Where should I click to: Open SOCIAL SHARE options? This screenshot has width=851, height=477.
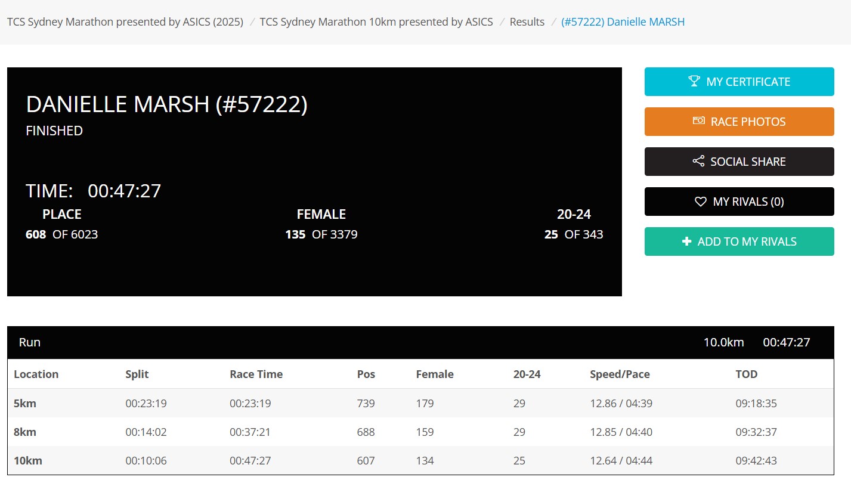click(x=739, y=162)
